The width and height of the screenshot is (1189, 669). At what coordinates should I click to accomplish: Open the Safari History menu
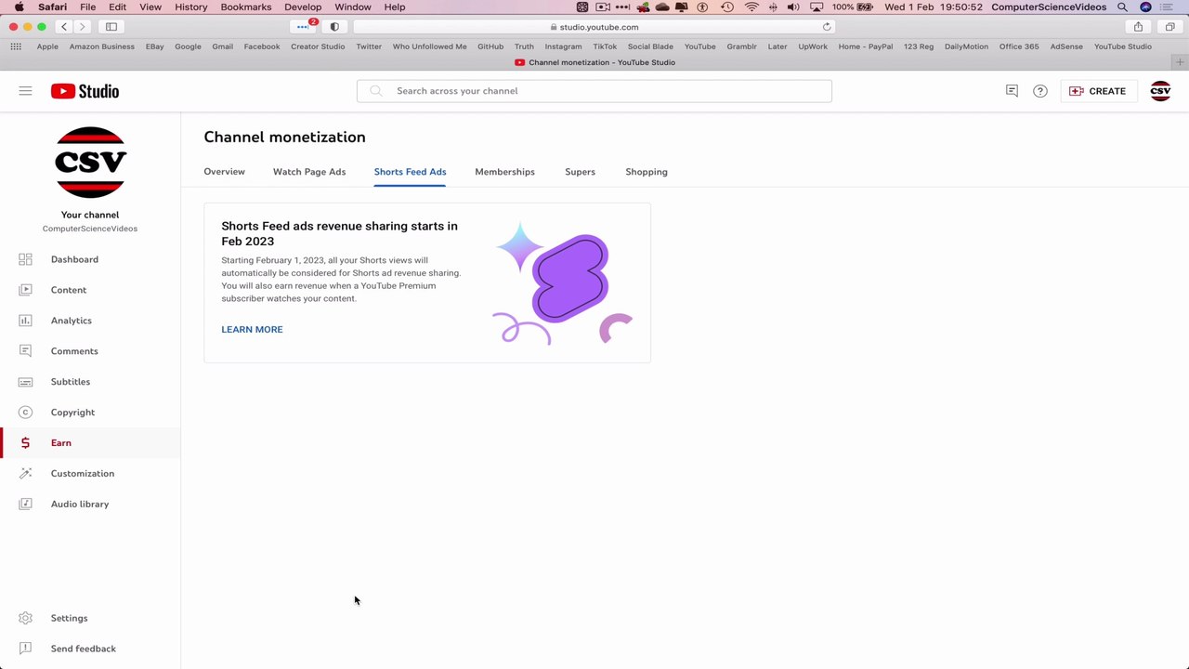click(x=191, y=7)
